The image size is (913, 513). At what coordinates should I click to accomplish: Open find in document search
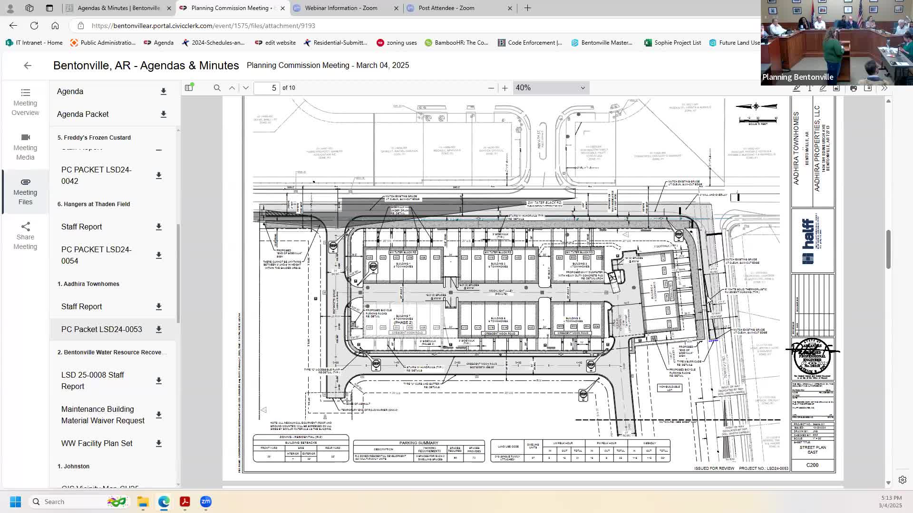(217, 88)
